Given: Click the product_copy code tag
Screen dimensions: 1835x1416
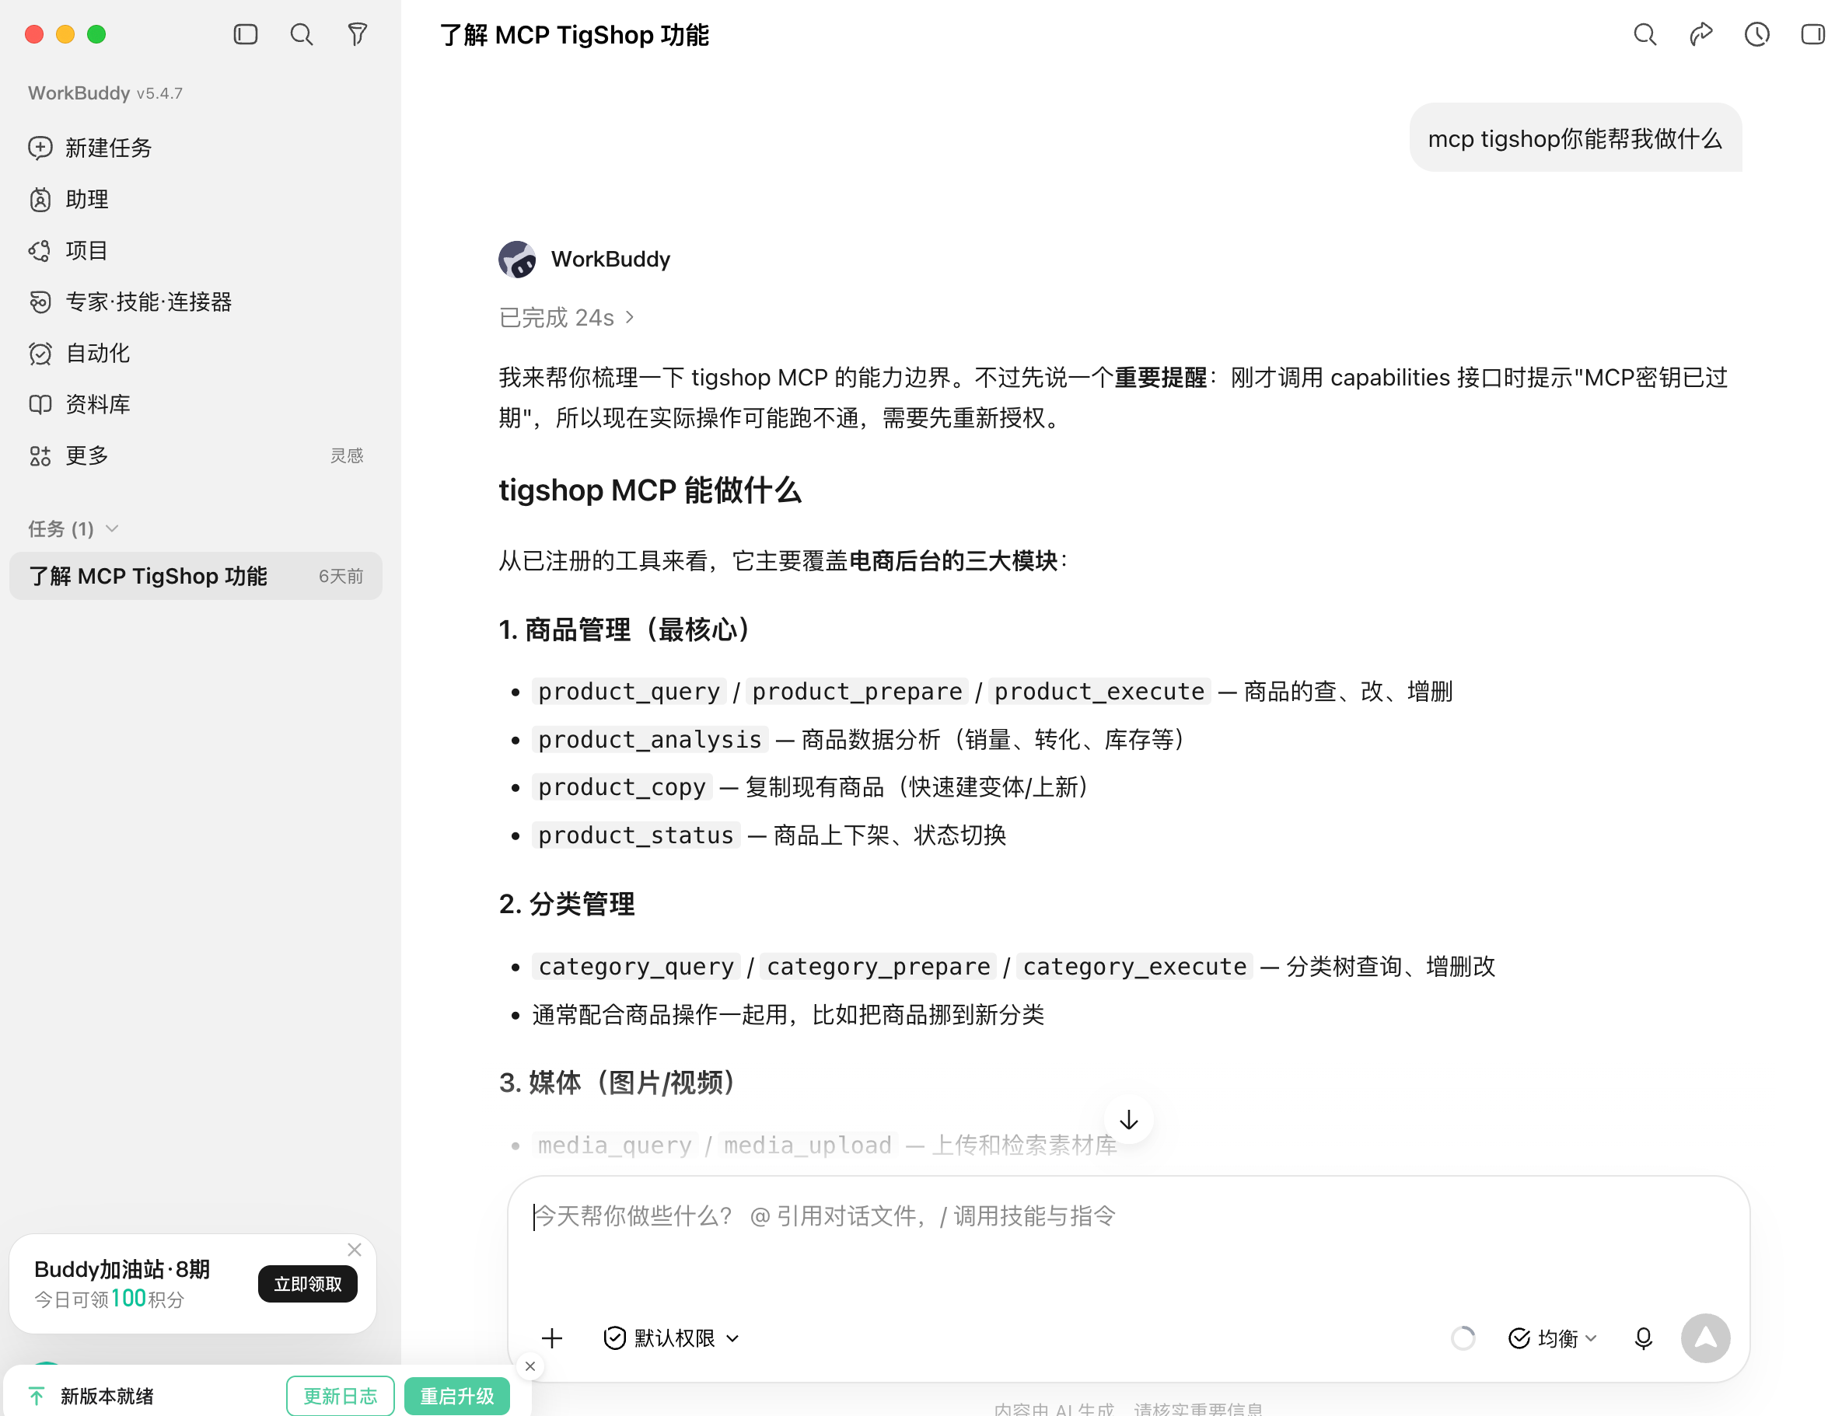Looking at the screenshot, I should tap(622, 787).
